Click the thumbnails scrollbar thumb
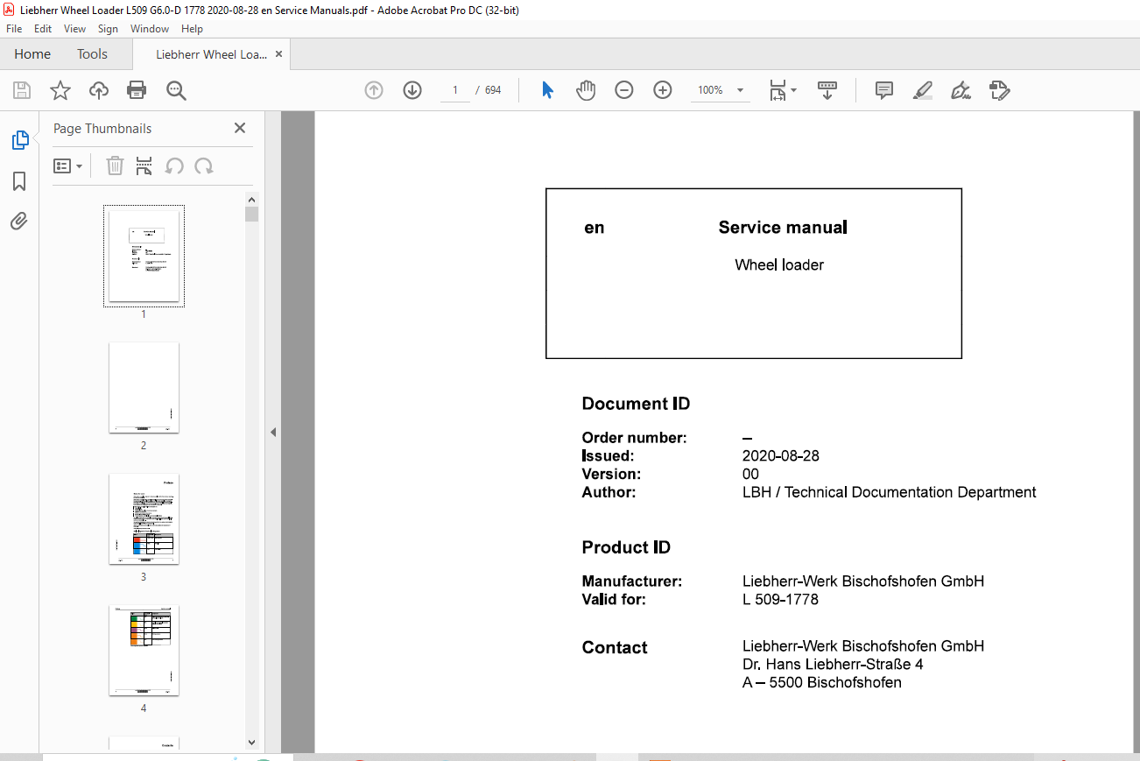 252,215
